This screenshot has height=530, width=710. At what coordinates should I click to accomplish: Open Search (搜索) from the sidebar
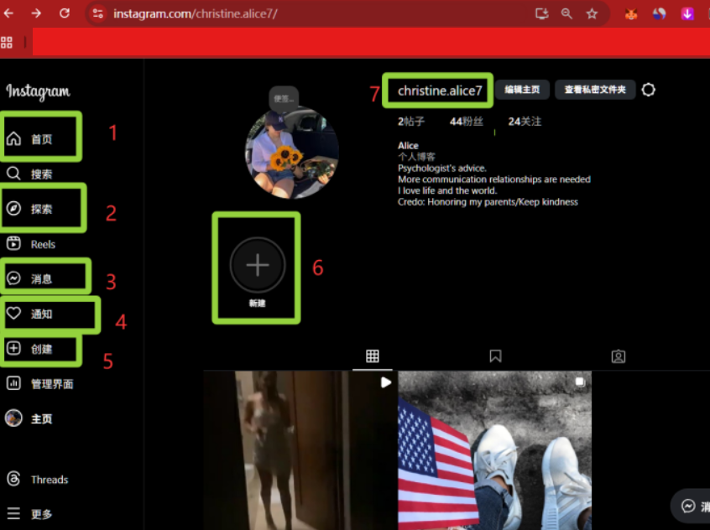(14, 174)
